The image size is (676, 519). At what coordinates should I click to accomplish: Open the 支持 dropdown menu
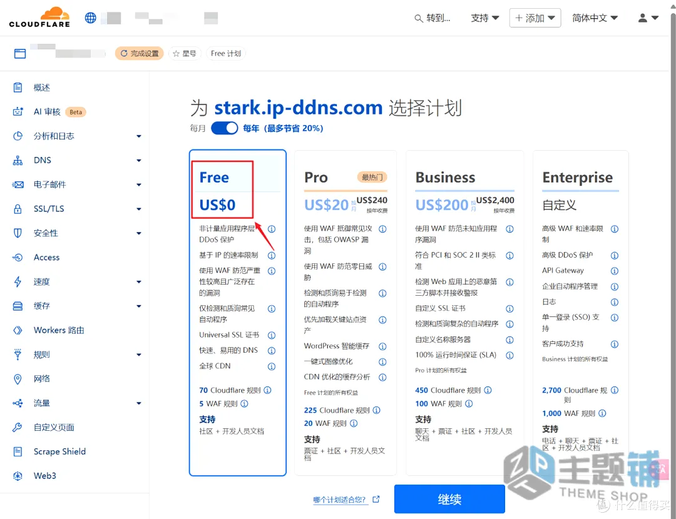tap(485, 18)
